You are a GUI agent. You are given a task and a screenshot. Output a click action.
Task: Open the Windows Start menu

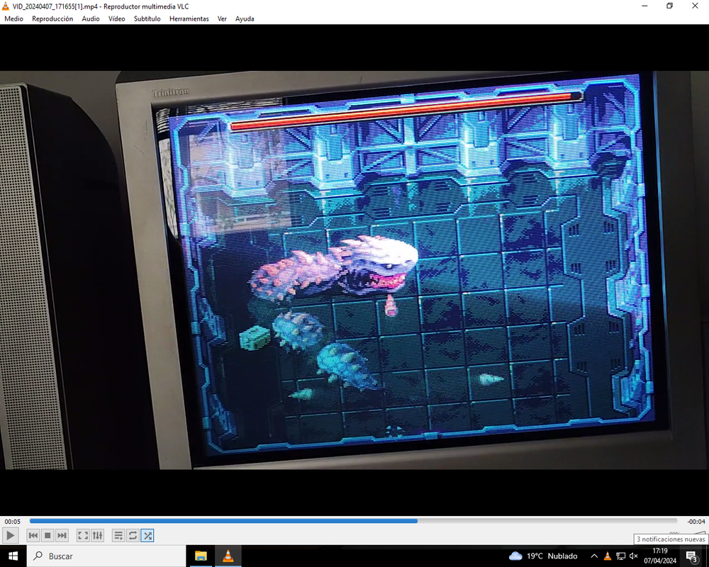pos(13,556)
